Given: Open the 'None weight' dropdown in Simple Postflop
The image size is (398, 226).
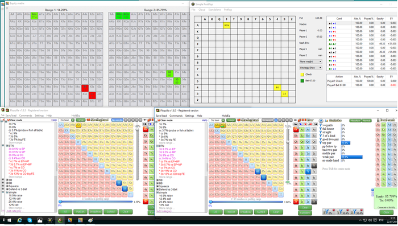Looking at the screenshot, I should pos(310,61).
